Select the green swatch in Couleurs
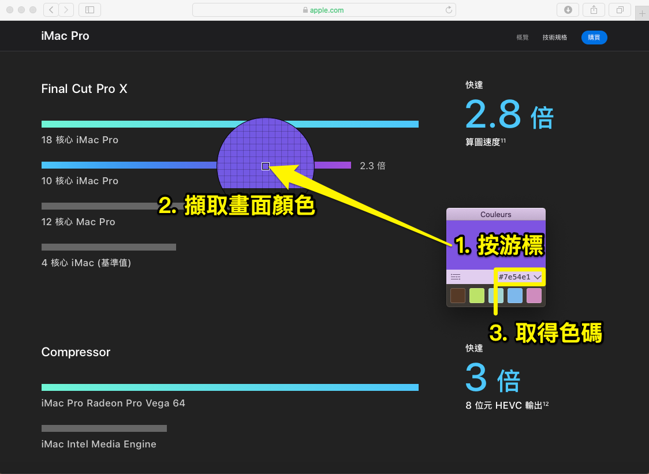649x474 pixels. 477,296
